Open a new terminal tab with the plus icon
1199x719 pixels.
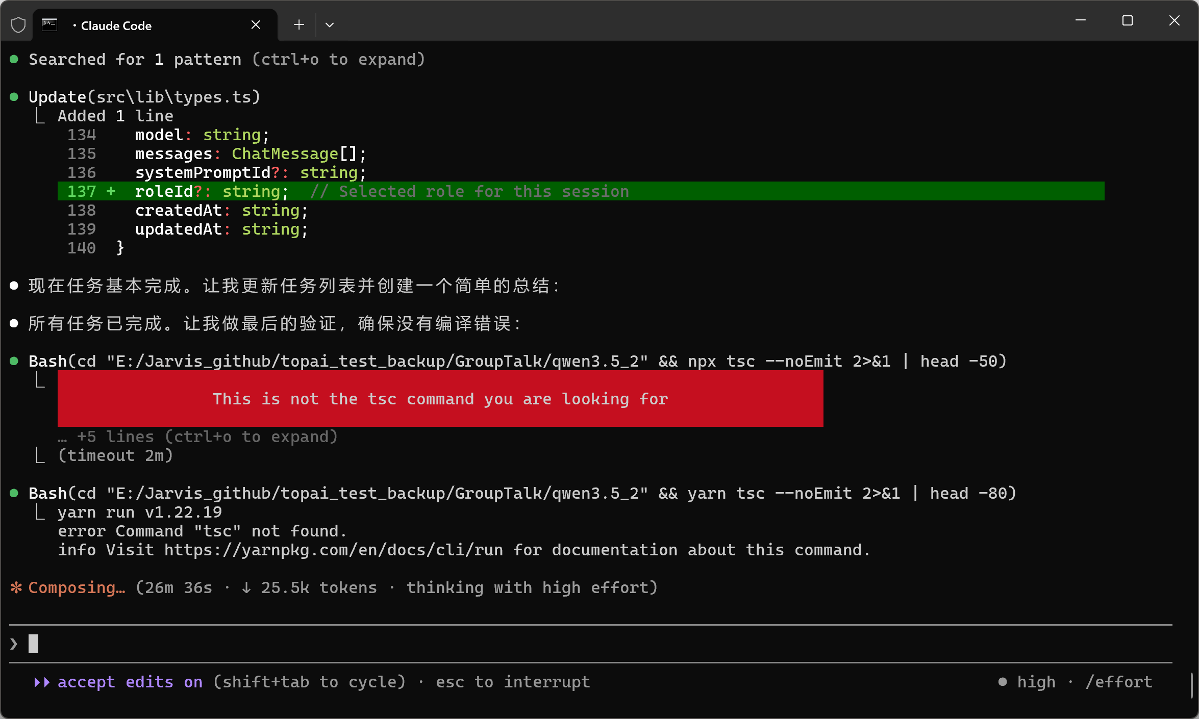click(x=298, y=24)
